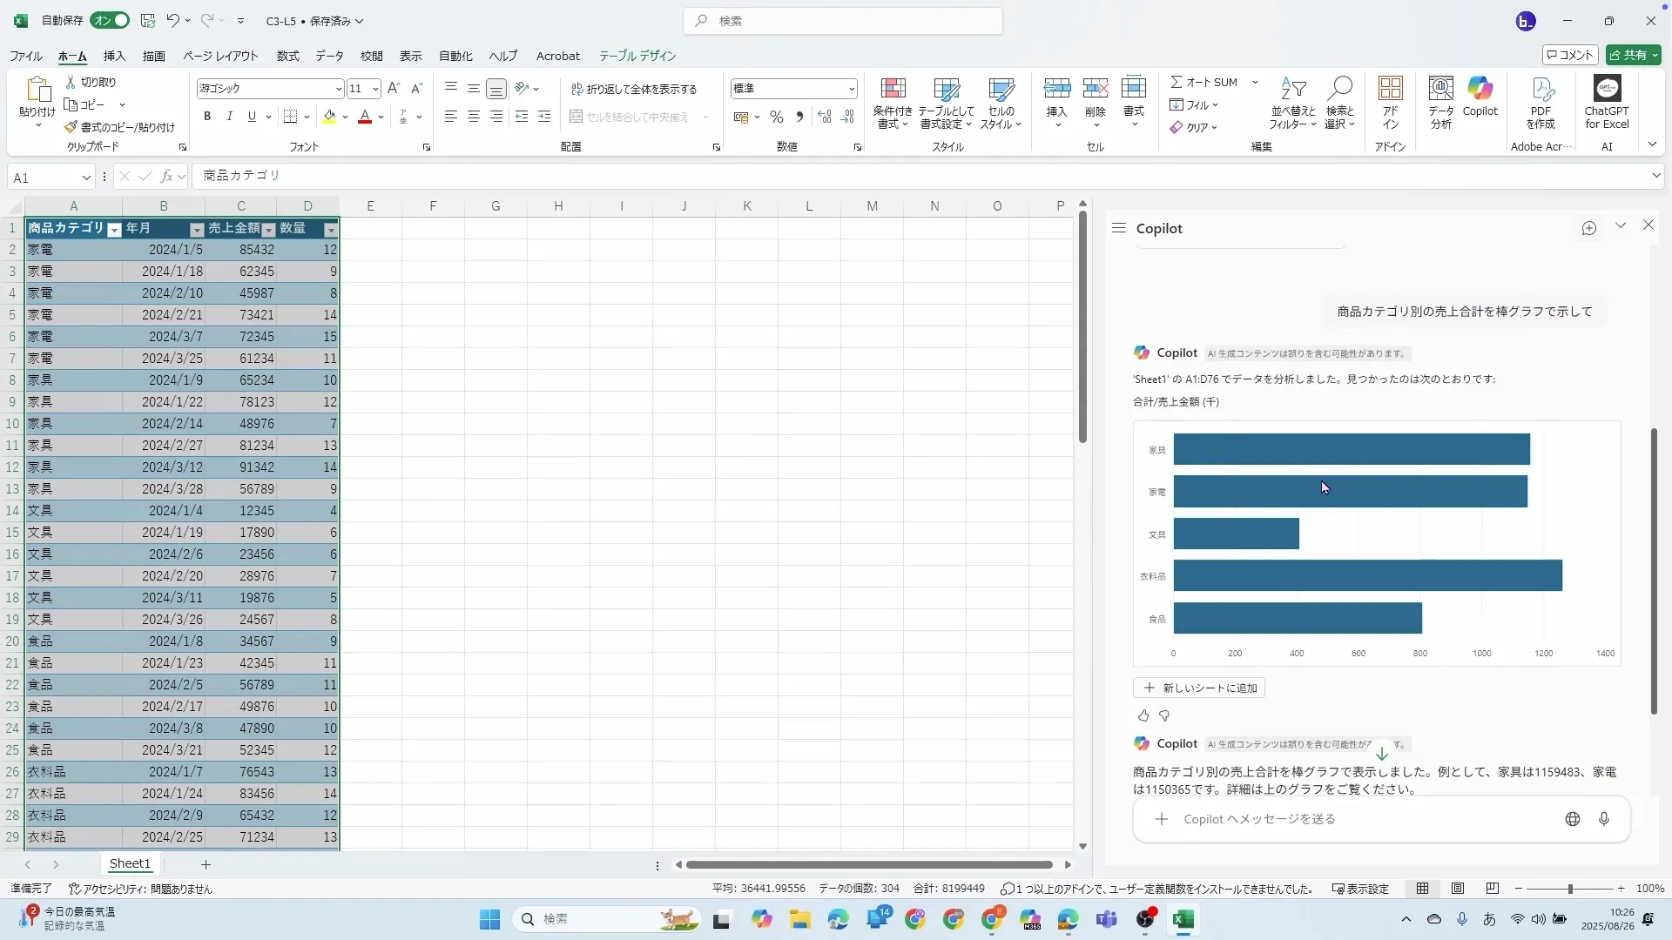1672x940 pixels.
Task: Click the microphone icon in Copilot input
Action: coord(1603,819)
